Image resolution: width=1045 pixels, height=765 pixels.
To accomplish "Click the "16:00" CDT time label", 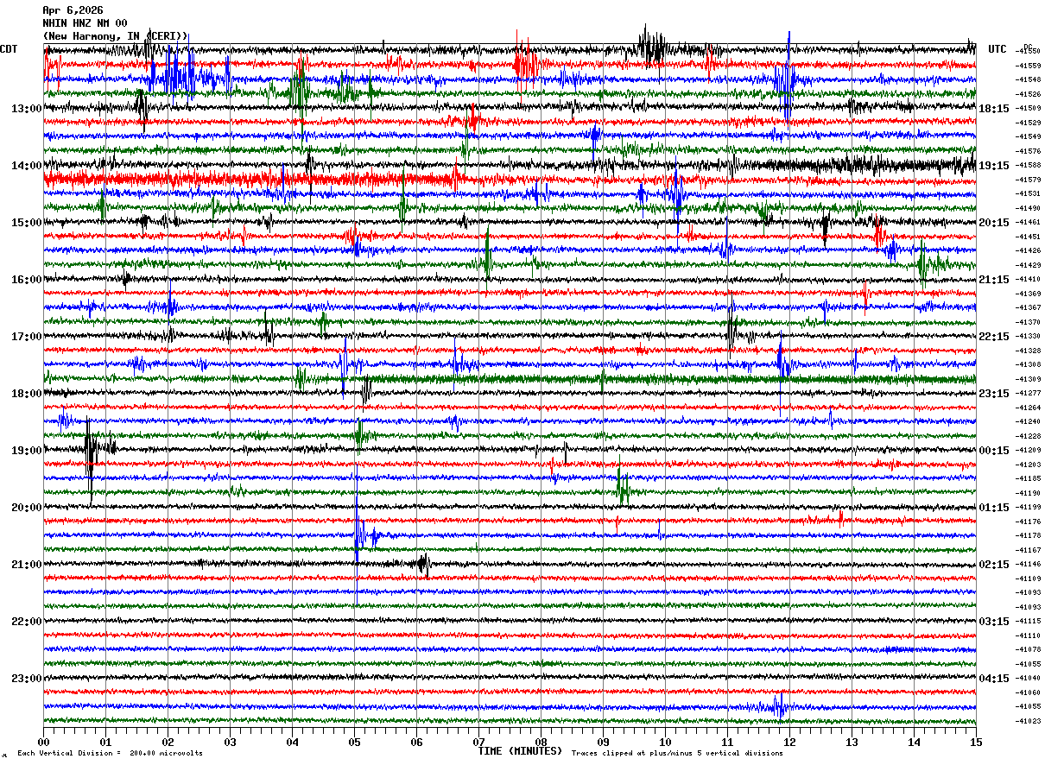I will pos(27,280).
